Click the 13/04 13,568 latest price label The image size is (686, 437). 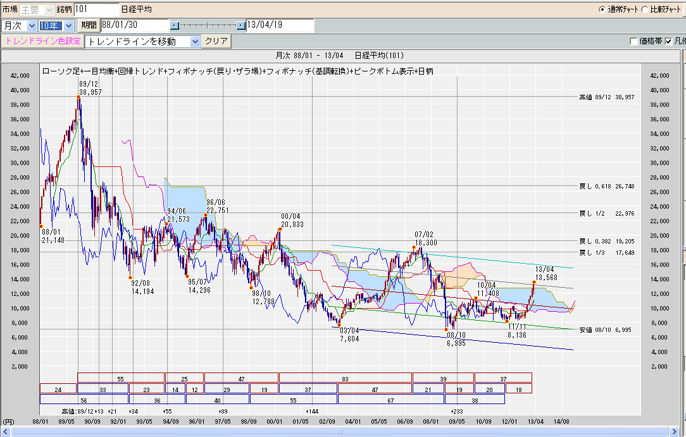point(546,273)
